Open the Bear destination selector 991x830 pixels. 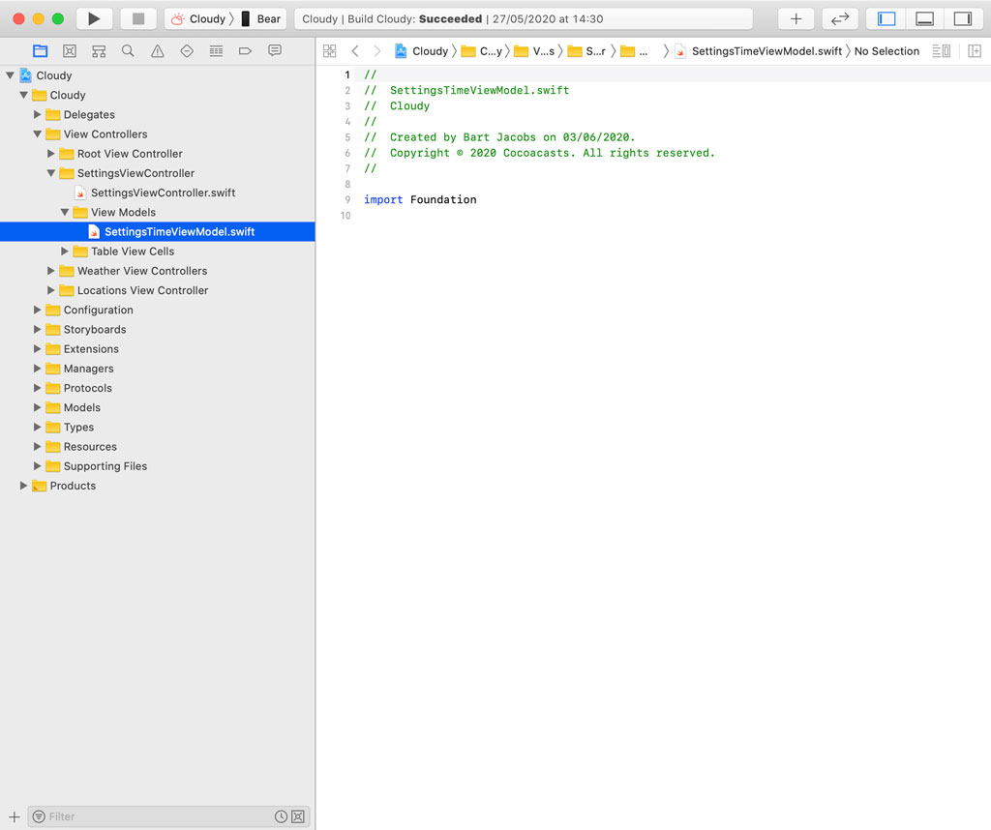268,18
